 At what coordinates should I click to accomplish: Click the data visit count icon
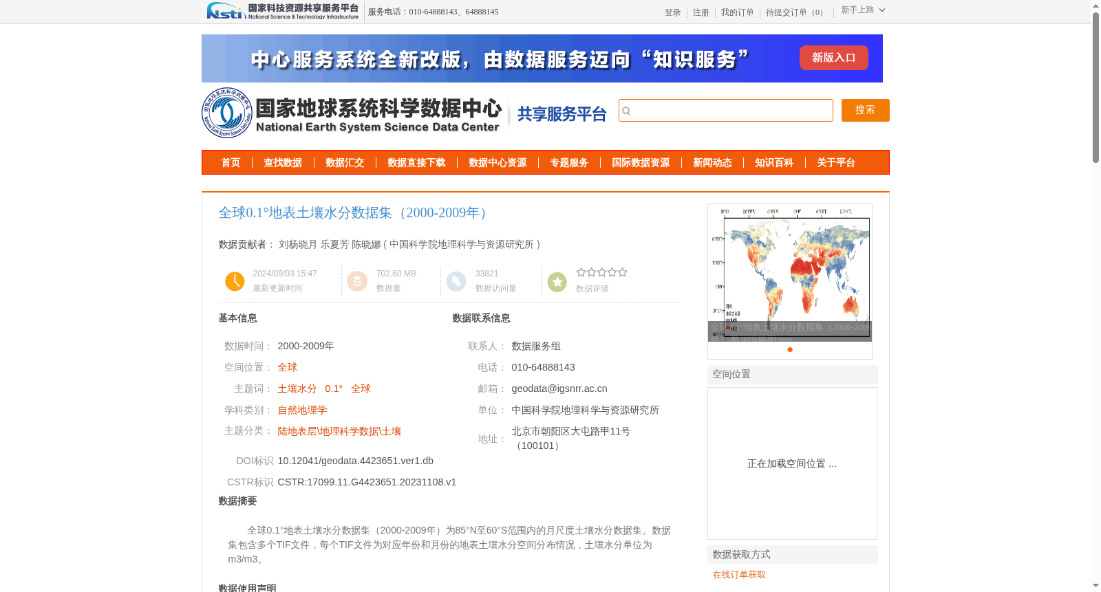(456, 281)
